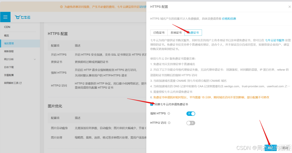Click info icon next to HTTP/2 访问

tap(169, 123)
